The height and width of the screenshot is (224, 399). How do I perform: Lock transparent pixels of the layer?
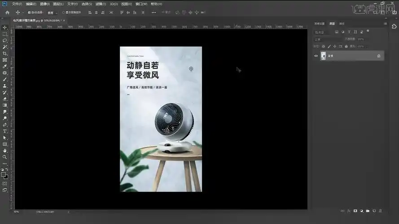(324, 47)
